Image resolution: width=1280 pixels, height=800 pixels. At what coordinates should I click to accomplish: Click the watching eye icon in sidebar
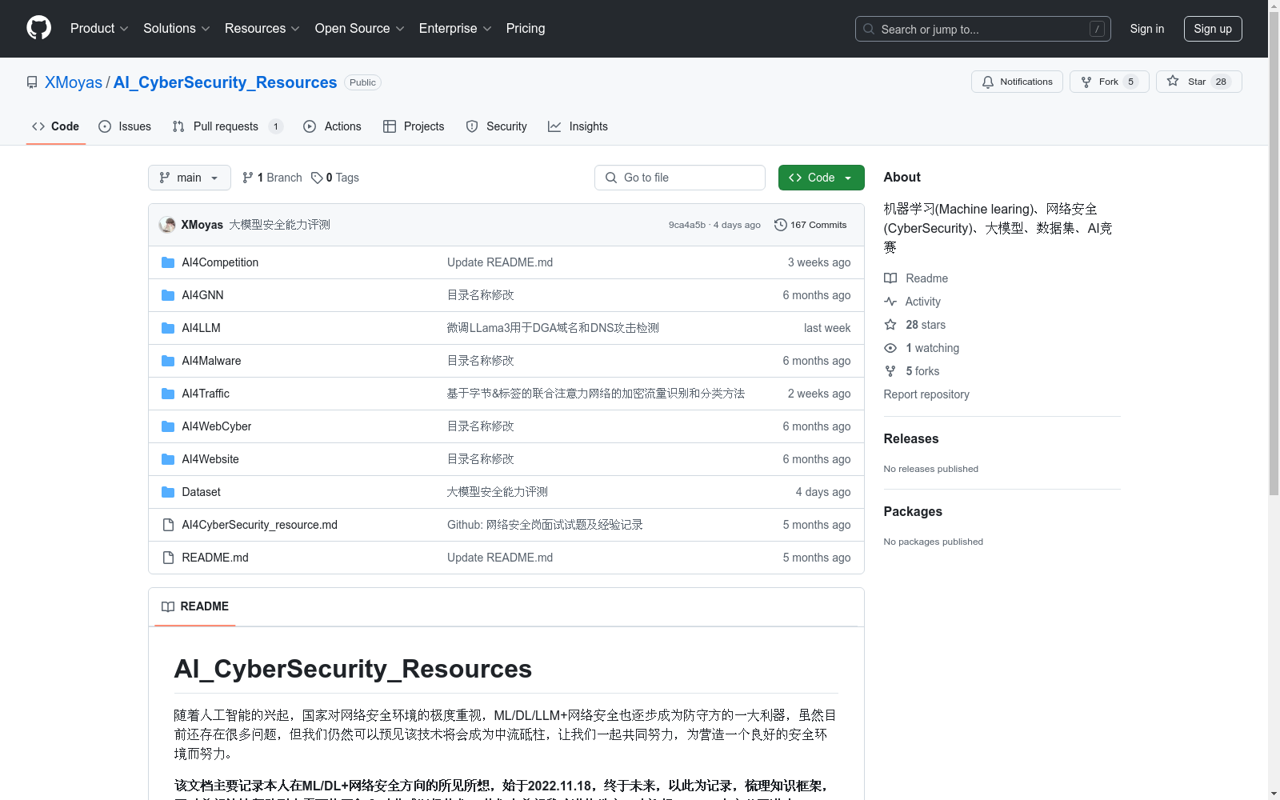(890, 348)
